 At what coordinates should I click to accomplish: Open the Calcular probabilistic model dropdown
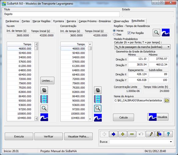click(x=142, y=47)
